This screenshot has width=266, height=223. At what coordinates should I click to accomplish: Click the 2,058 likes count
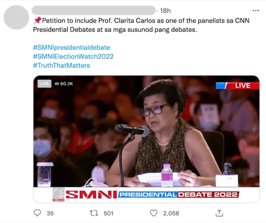click(x=171, y=213)
